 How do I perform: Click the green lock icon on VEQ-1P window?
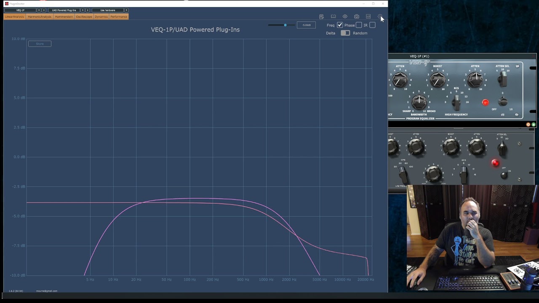tap(534, 125)
